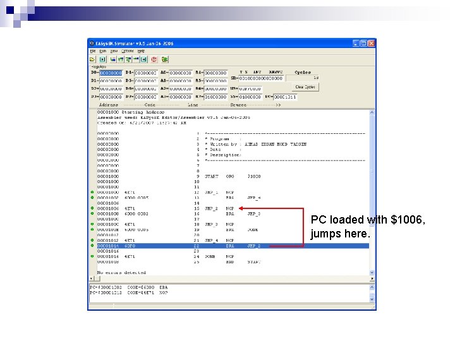This screenshot has width=455, height=341.
Task: Click the D4 register field
Action: tap(146, 73)
